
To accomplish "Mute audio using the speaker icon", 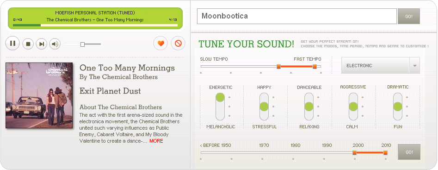I will (x=55, y=44).
